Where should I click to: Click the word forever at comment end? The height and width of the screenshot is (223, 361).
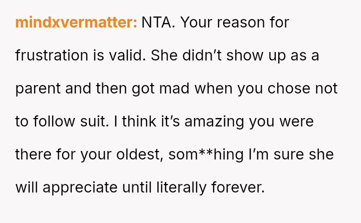pyautogui.click(x=238, y=187)
